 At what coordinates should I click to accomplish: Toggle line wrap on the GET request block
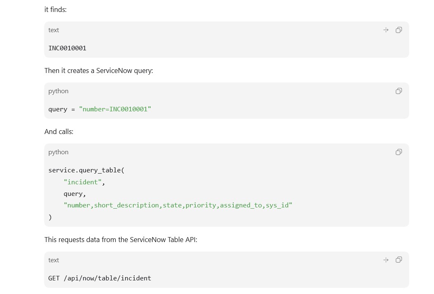tap(386, 260)
